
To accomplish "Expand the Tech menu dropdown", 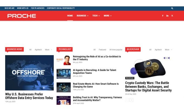I will pos(96,16).
